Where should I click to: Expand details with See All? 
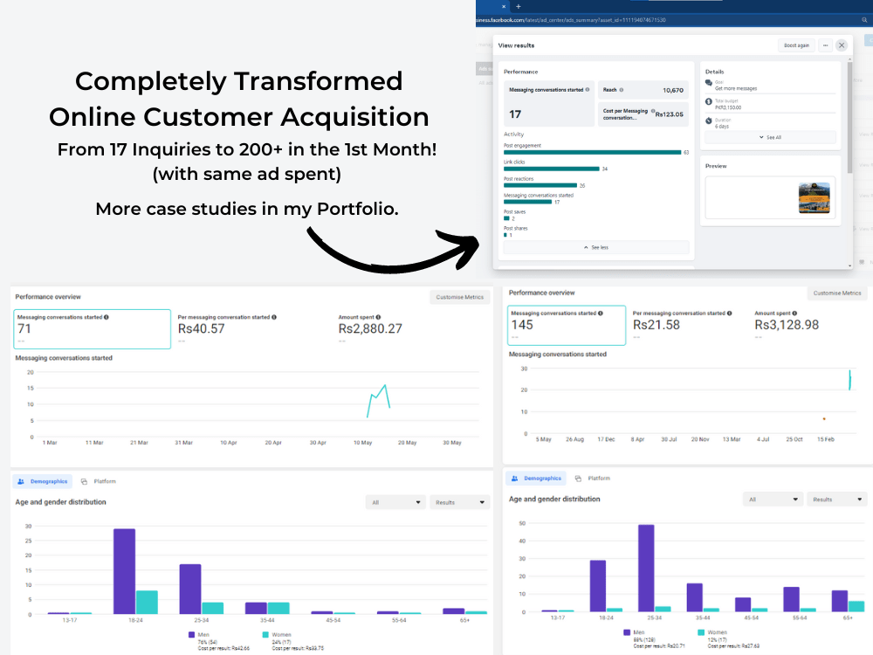coord(771,138)
